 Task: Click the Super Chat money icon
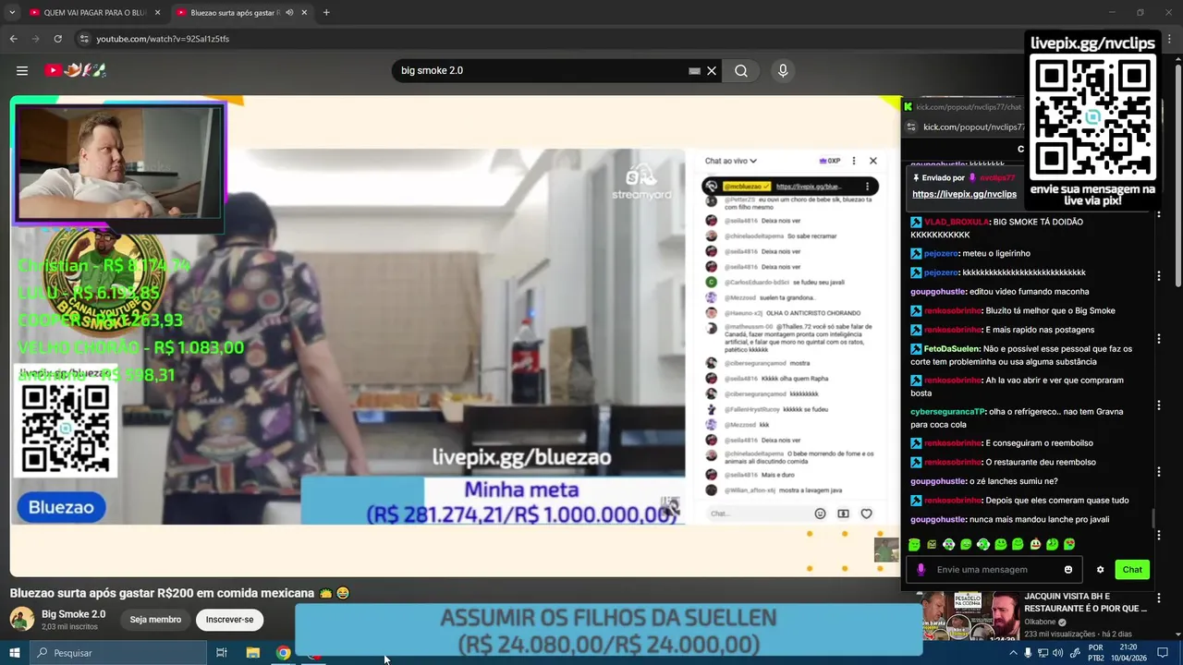pyautogui.click(x=843, y=514)
